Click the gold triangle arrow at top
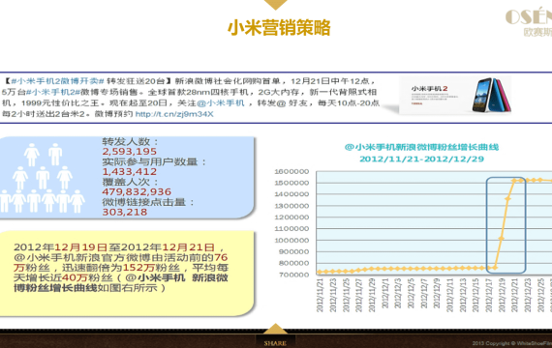Screen dimensions: 552x348 pyautogui.click(x=275, y=5)
